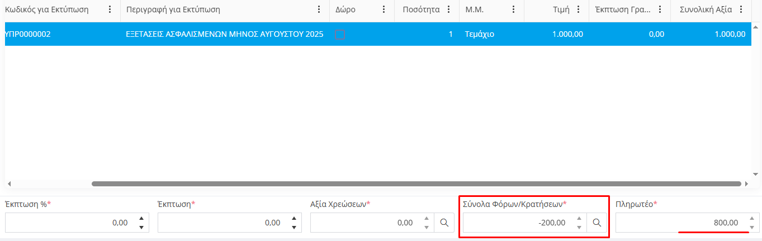The width and height of the screenshot is (762, 241).
Task: Open the Συνολική Αξία column options menu
Action: click(741, 9)
